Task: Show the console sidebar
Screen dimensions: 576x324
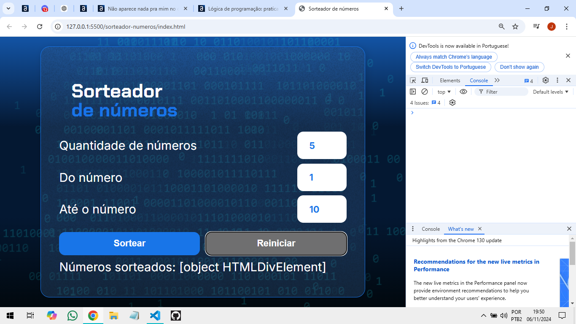Action: click(x=413, y=92)
